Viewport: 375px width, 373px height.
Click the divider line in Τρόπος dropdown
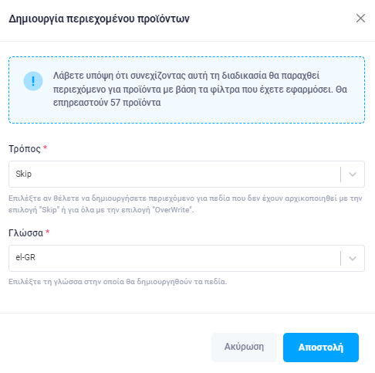click(341, 175)
